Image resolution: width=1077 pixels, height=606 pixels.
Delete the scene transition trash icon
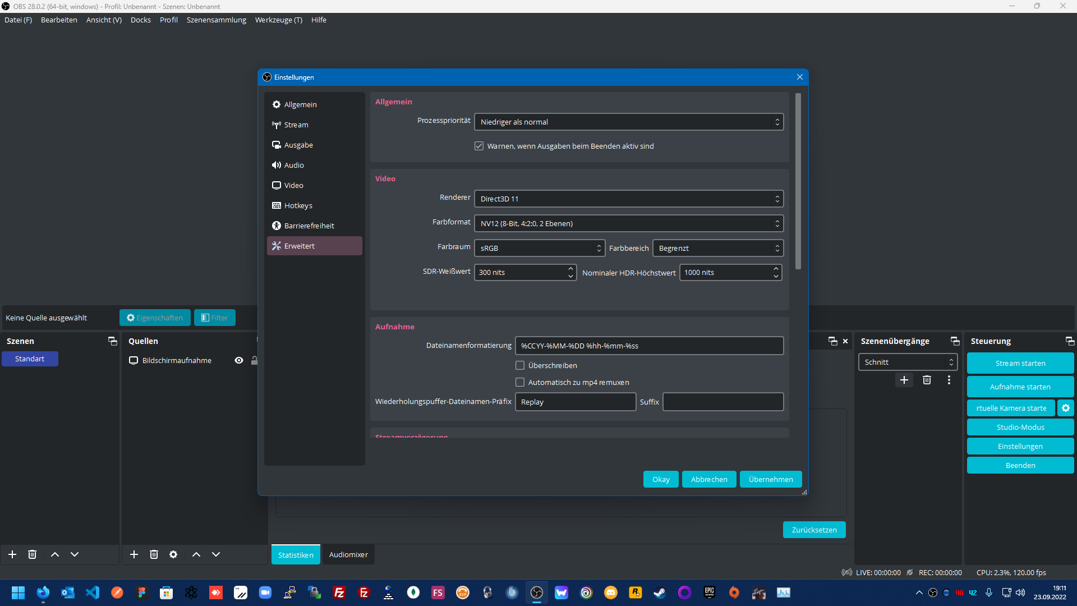point(927,380)
